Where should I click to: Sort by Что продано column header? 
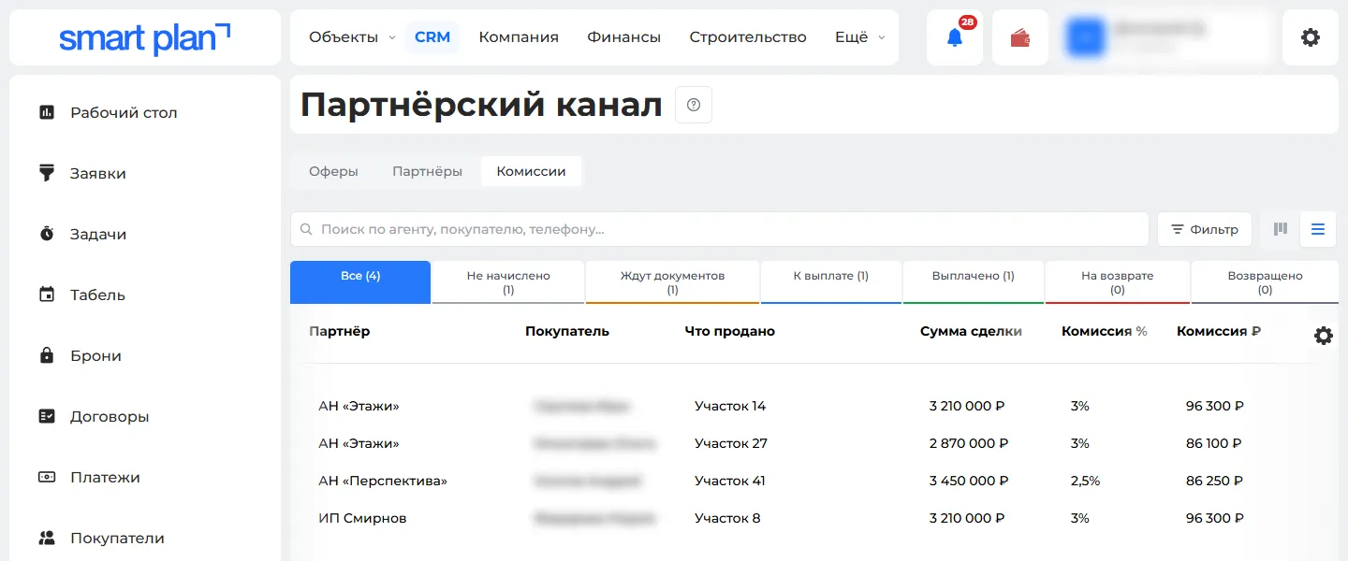coord(730,331)
